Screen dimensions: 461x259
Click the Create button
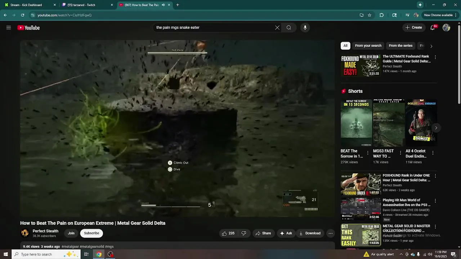coord(414,28)
